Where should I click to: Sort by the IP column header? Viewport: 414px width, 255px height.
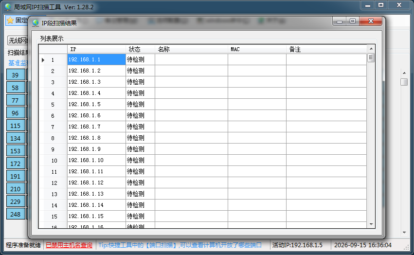click(96, 49)
